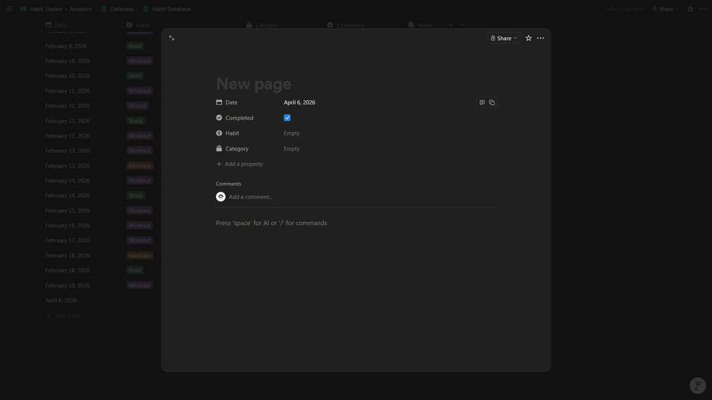Screen dimensions: 712x400
Task: Open the help button at bottom right
Action: tap(698, 386)
